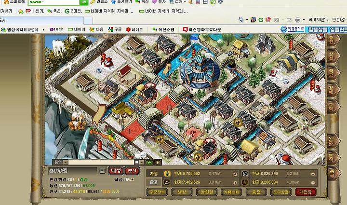347x205 pixels.
Task: Click the scroll flag icon on wall
Action: pos(99,114)
